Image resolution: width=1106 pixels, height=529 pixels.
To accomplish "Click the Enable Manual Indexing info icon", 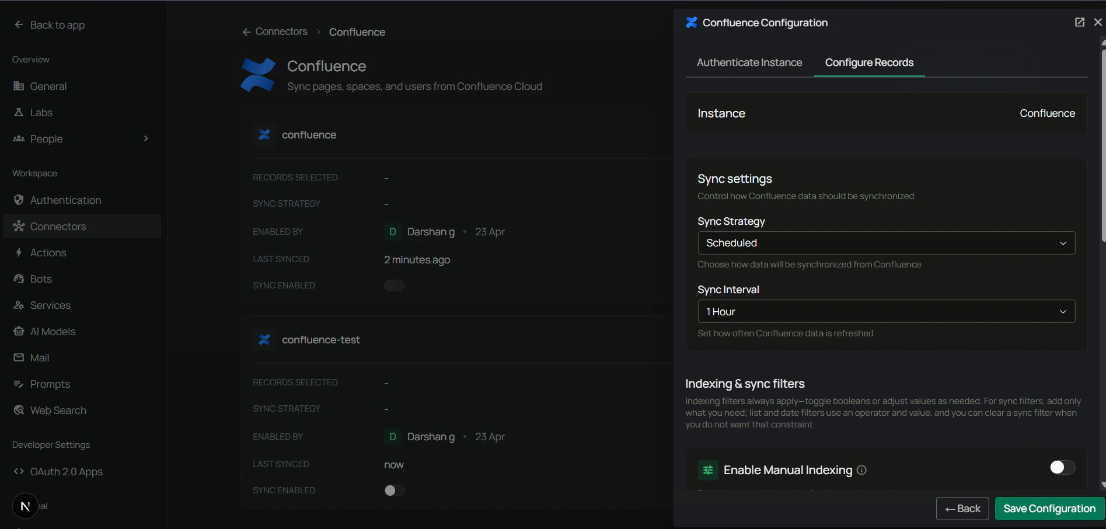I will click(861, 470).
